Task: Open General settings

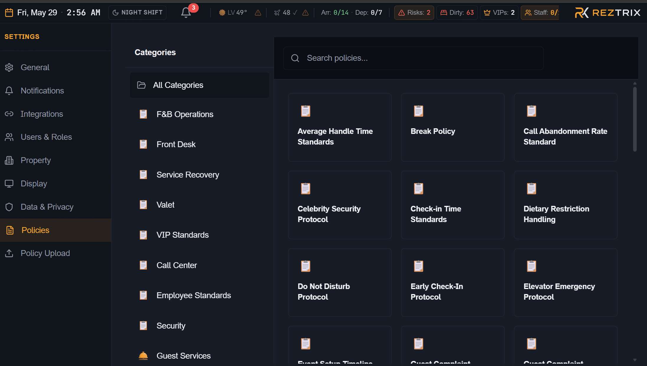Action: click(x=56, y=68)
